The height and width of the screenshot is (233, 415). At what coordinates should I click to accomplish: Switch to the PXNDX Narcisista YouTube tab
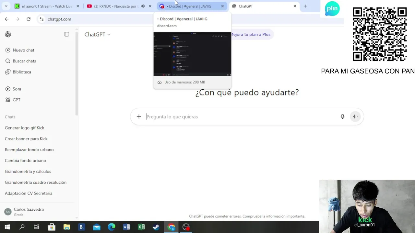[116, 6]
